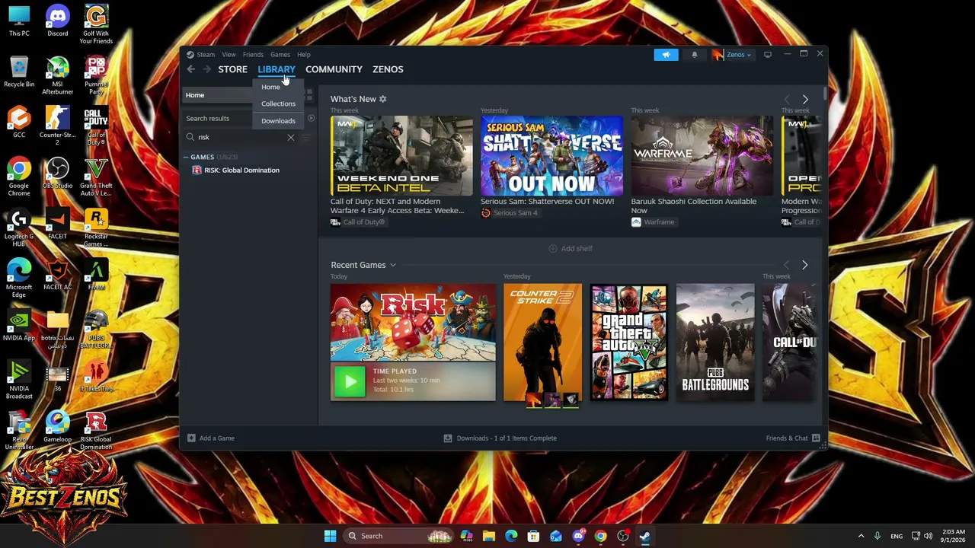Open the ZENOS profile tab
This screenshot has height=548, width=975.
388,69
